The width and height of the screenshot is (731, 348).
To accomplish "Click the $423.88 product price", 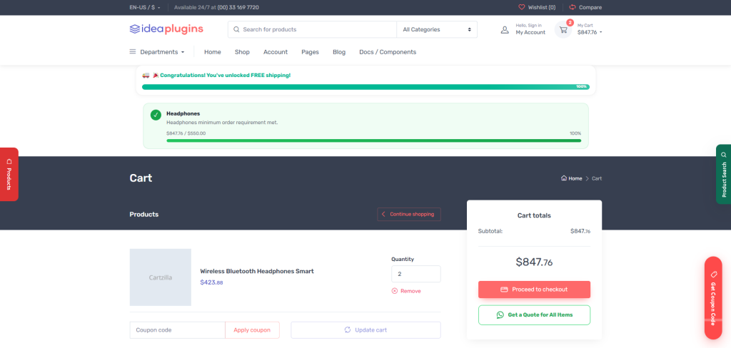I will point(211,282).
